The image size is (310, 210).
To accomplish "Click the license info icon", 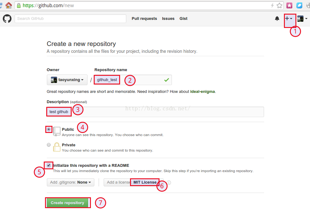I will (168, 182).
